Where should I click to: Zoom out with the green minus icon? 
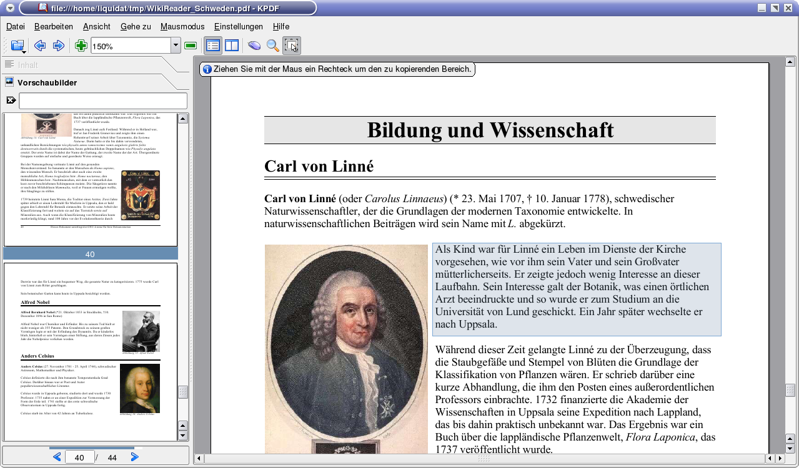coord(191,46)
